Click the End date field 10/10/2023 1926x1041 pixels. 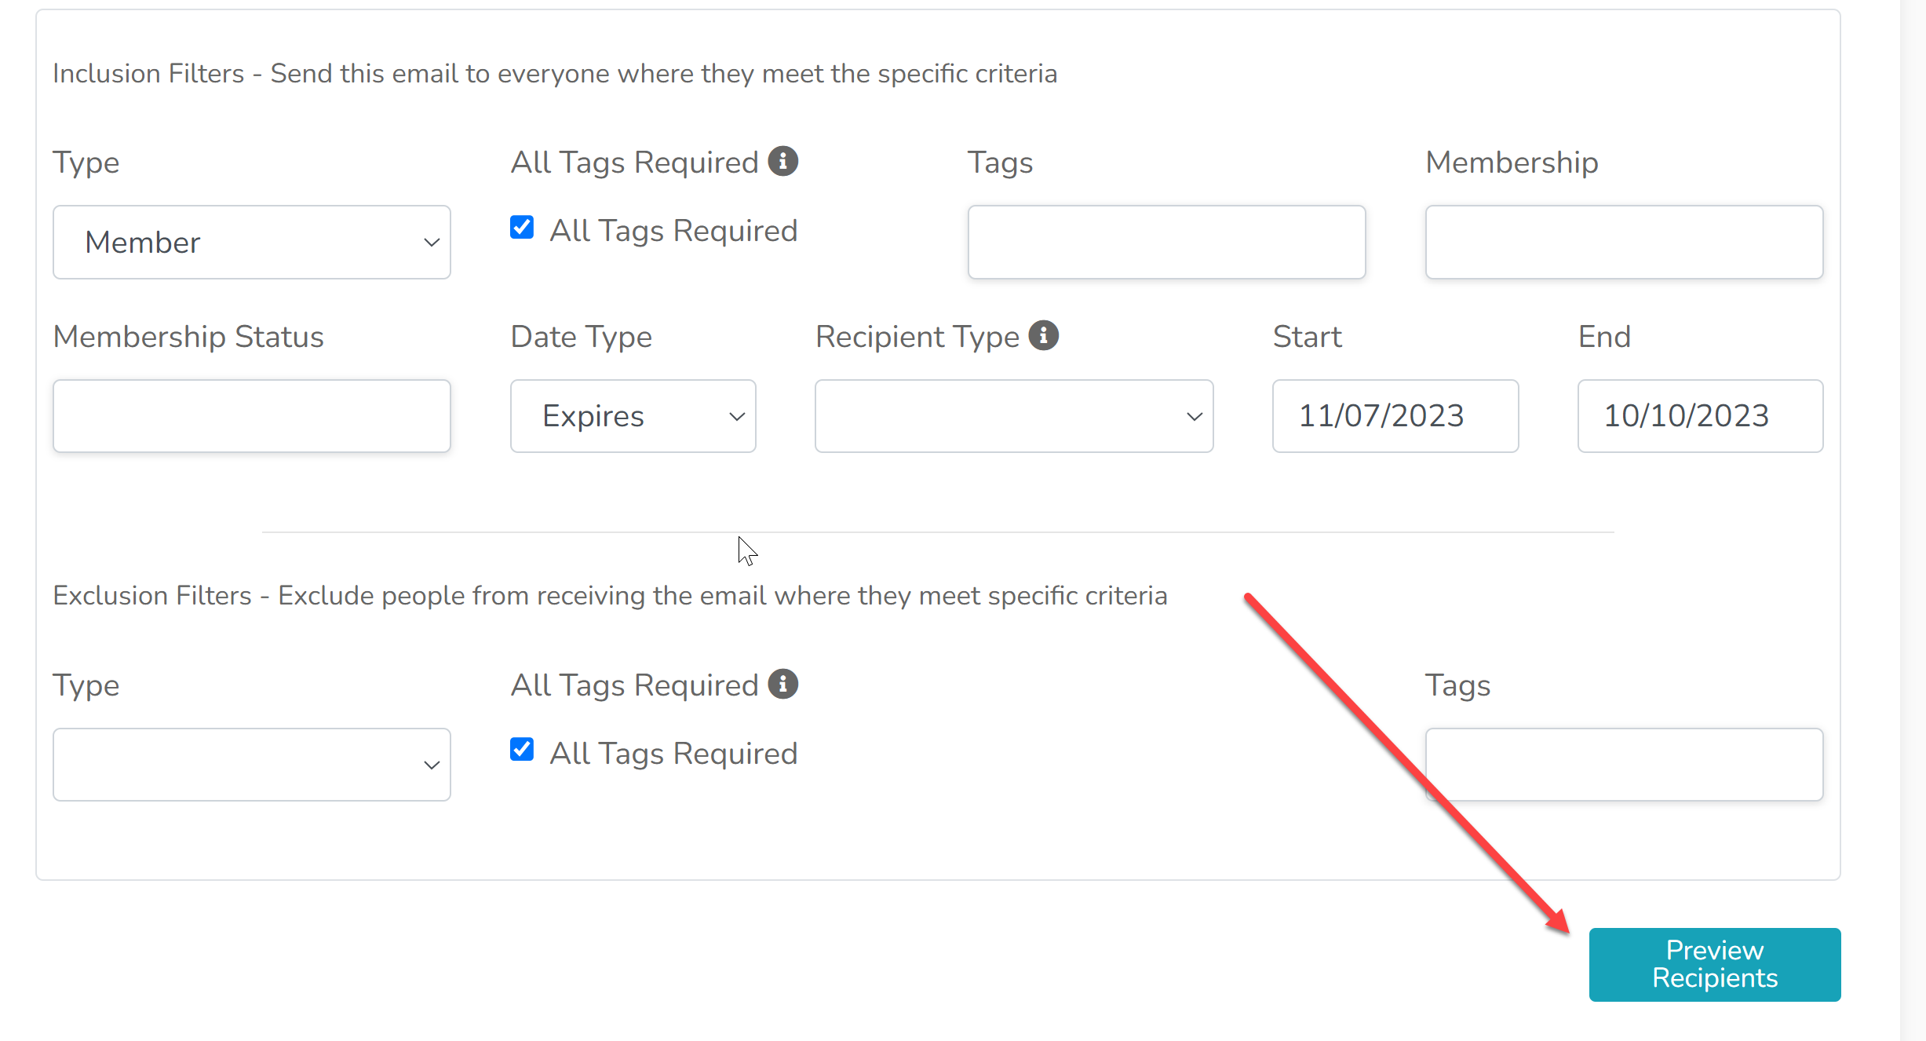(x=1701, y=416)
